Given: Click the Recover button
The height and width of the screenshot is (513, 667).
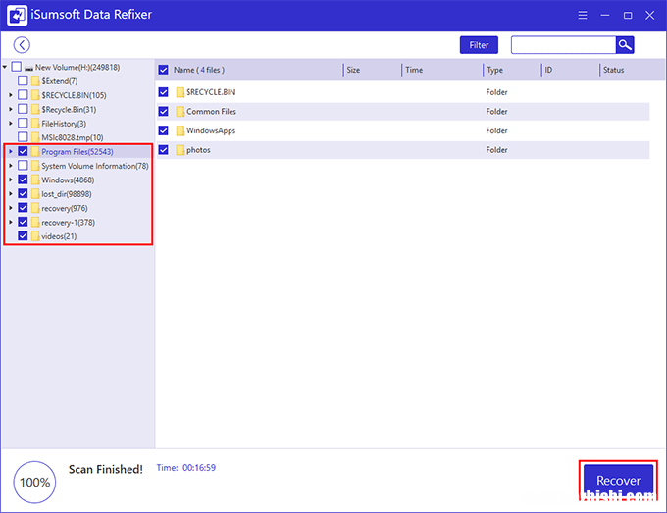Looking at the screenshot, I should (618, 481).
